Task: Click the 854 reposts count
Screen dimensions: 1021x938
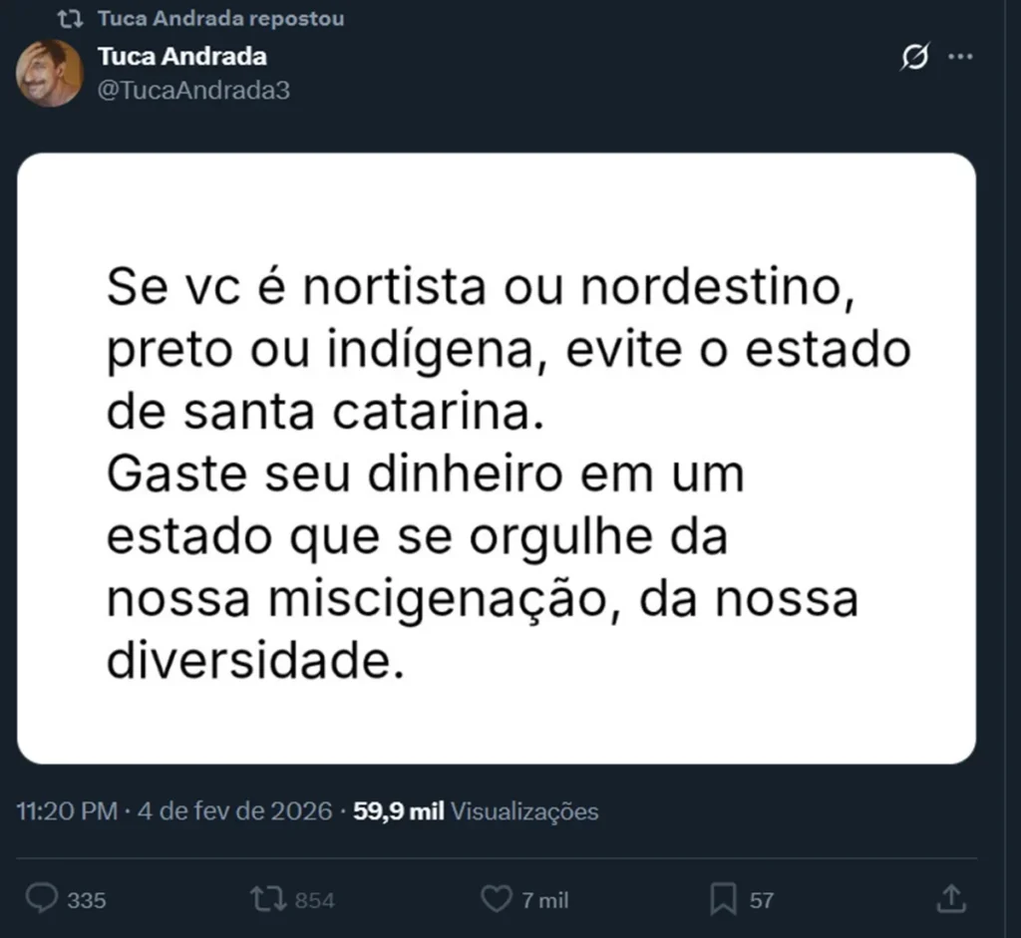Action: tap(315, 900)
